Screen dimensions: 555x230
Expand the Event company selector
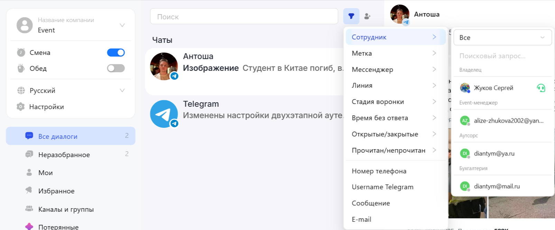point(122,25)
